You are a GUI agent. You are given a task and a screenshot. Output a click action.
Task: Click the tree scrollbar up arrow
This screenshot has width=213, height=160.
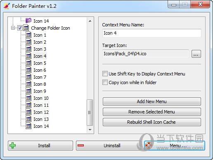(90, 21)
